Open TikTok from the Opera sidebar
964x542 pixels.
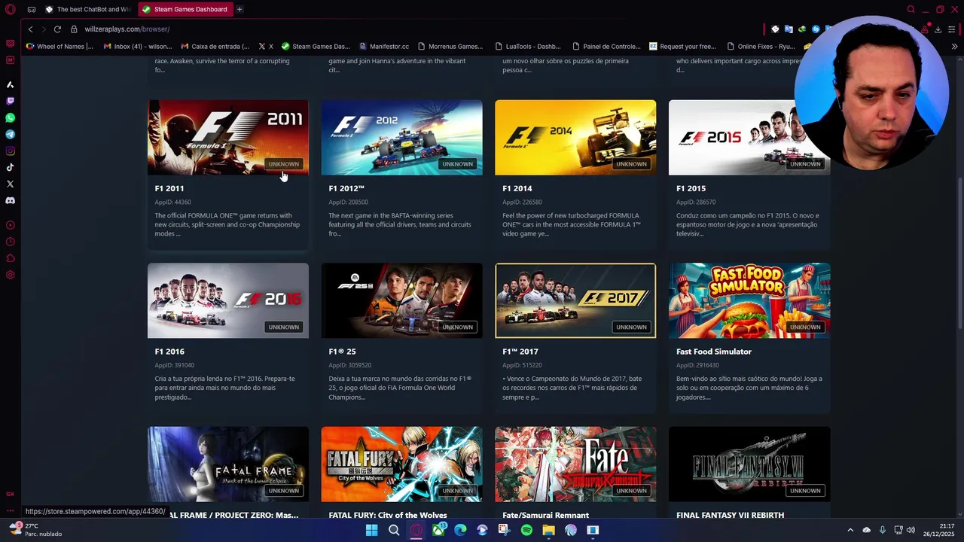point(10,167)
